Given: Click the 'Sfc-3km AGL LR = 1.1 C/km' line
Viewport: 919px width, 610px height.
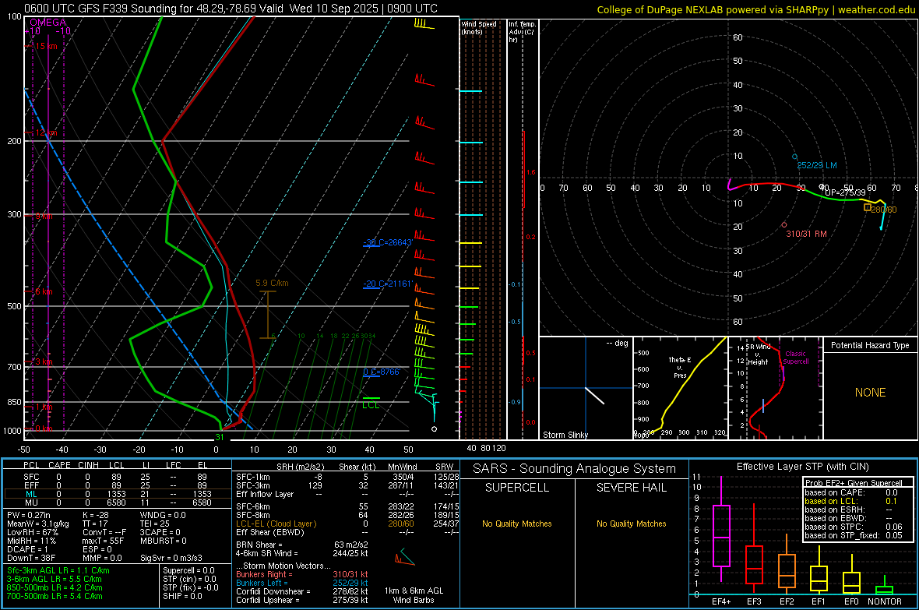Looking at the screenshot, I should pyautogui.click(x=58, y=570).
